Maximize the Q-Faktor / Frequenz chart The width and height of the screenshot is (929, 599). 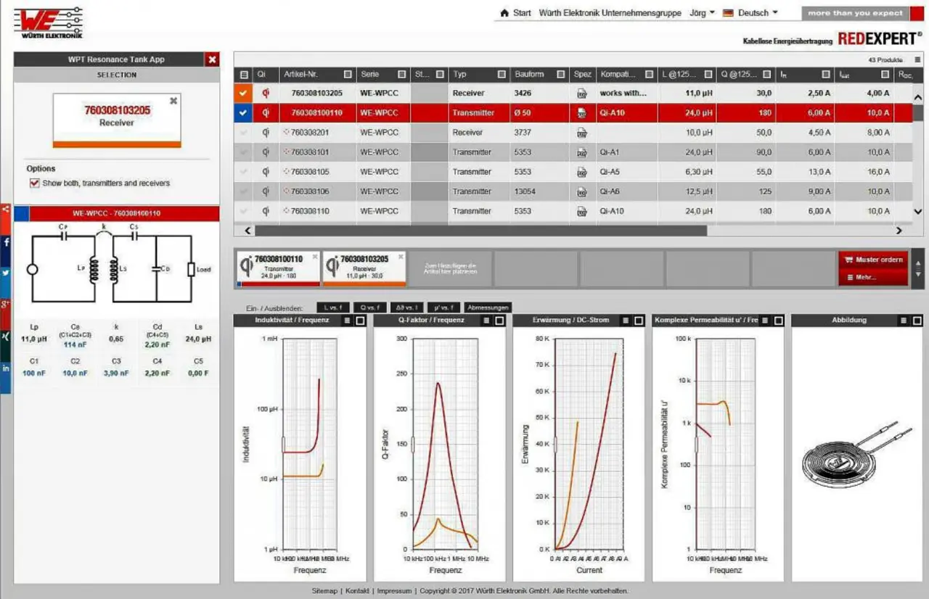pos(499,321)
